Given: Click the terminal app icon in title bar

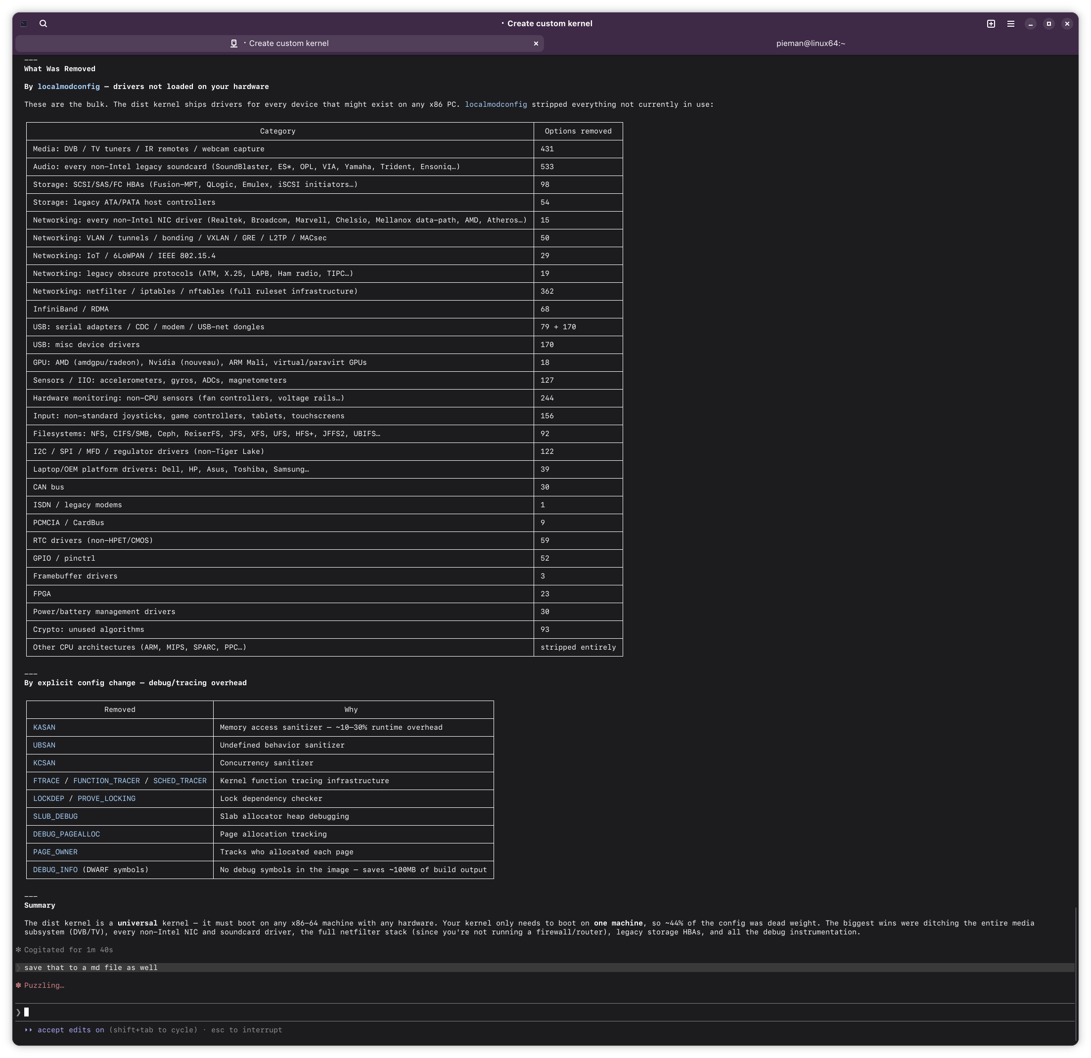Looking at the screenshot, I should 23,23.
